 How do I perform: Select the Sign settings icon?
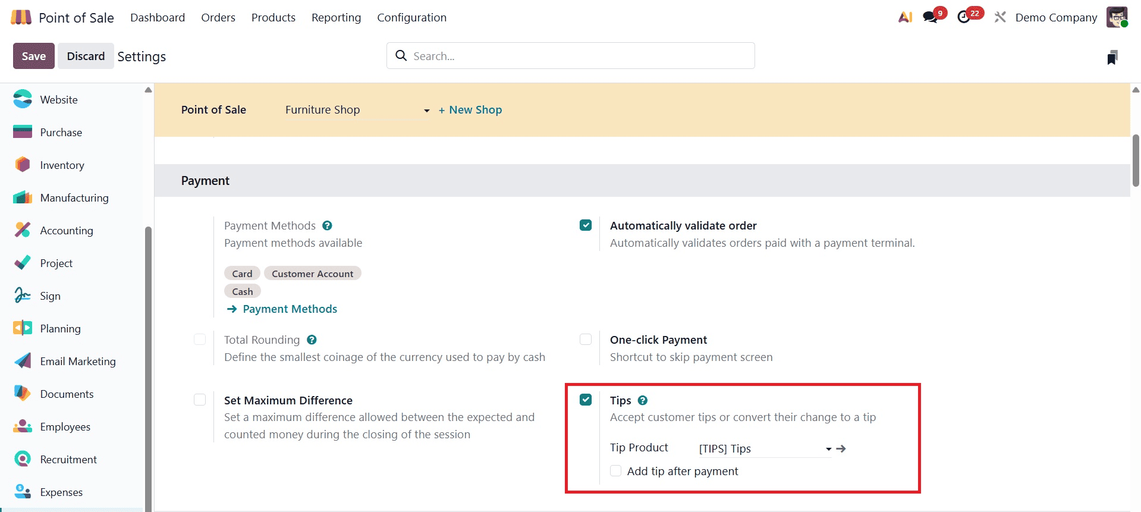click(23, 296)
